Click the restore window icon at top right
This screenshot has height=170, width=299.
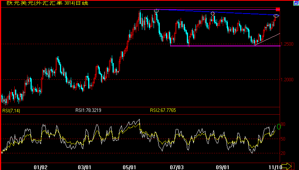(296, 3)
